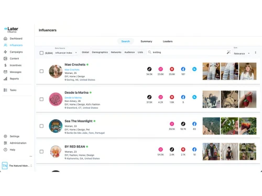Click Desde la Marina's TikTok icon
262x196 pixels.
click(149, 97)
